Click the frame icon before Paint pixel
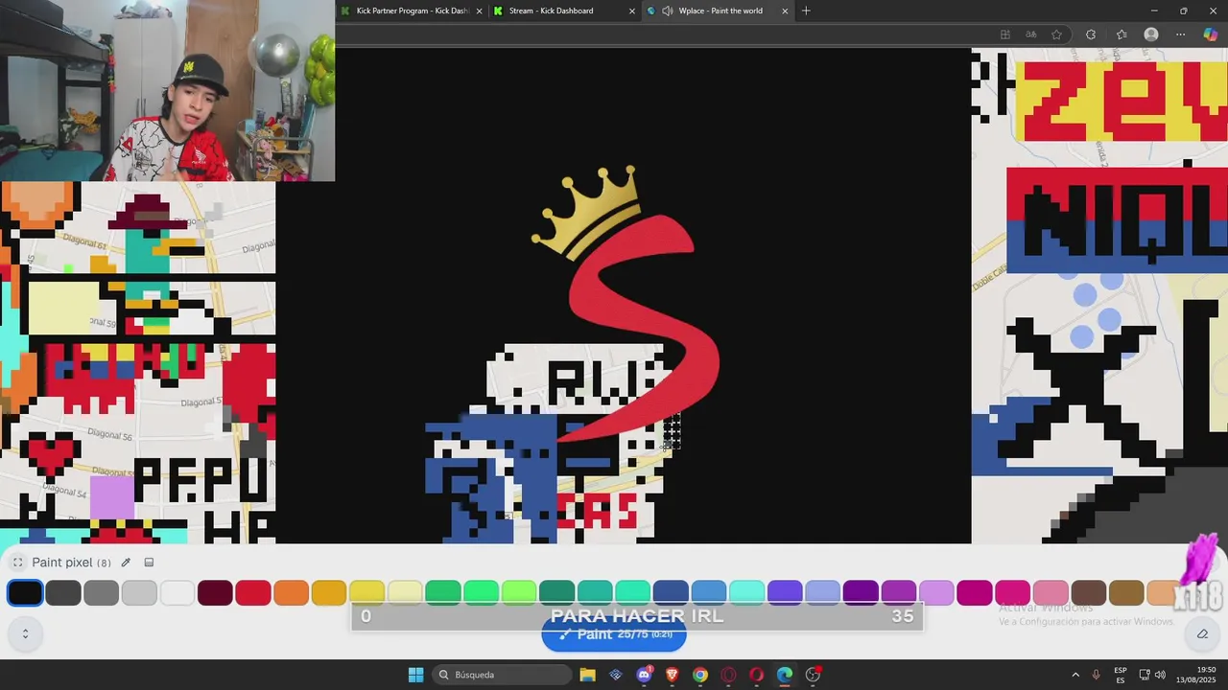Viewport: 1228px width, 690px height. click(x=17, y=563)
